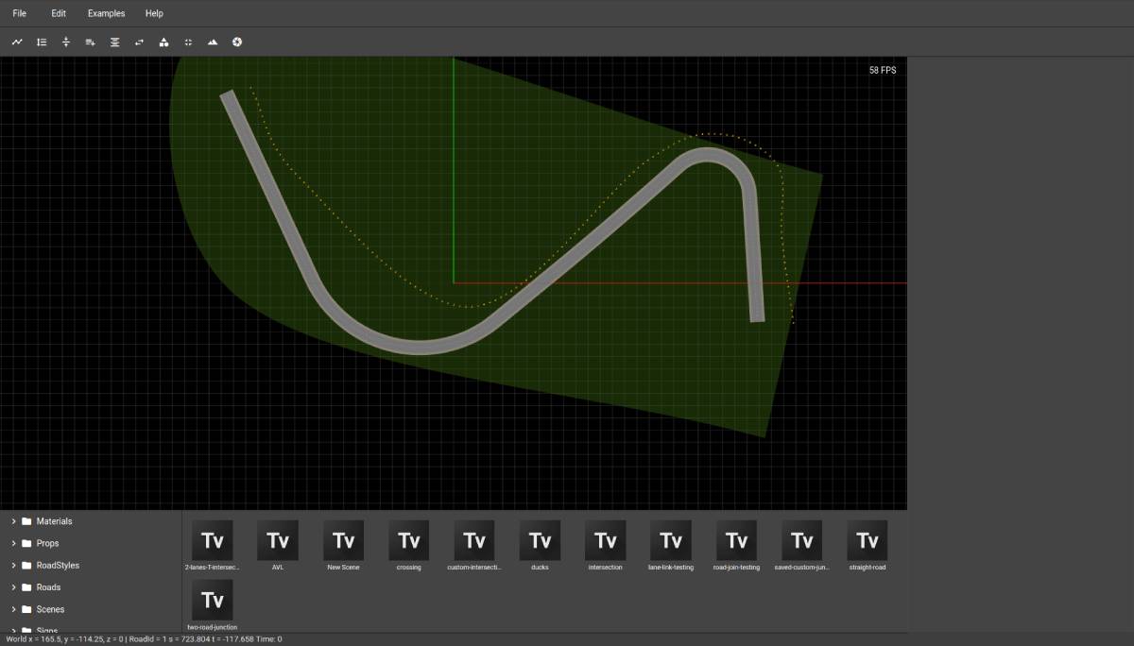Select the two-road-junction scene thumbnail

213,600
